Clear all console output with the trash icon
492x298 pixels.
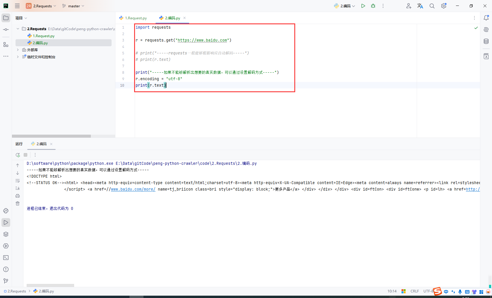click(x=18, y=203)
